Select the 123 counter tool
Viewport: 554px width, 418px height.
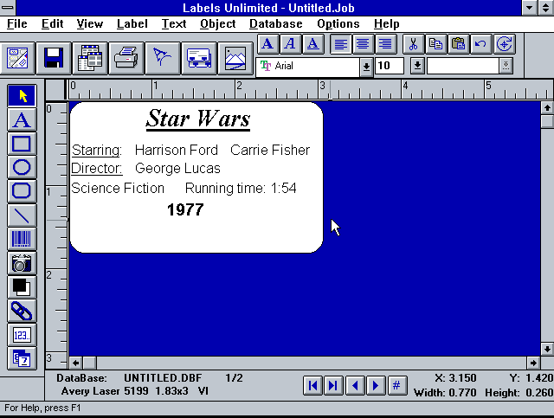point(22,335)
